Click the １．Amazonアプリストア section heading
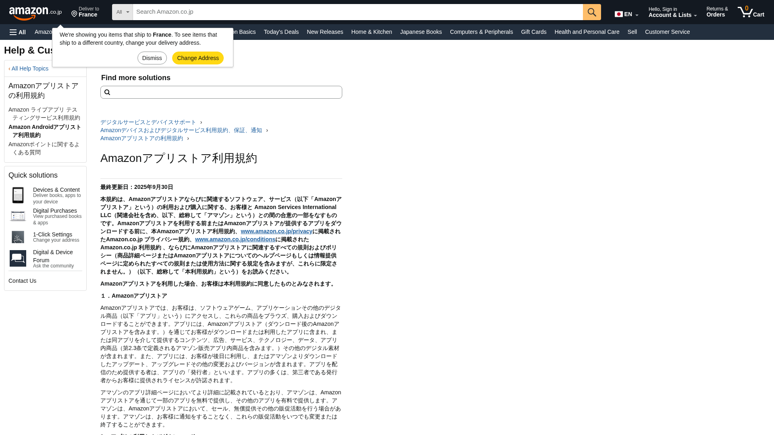 coord(133,296)
